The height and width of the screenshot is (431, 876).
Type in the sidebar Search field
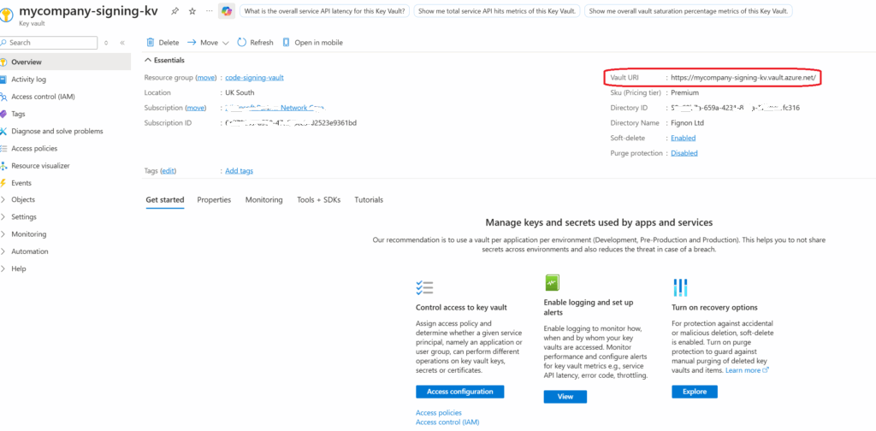(x=51, y=42)
